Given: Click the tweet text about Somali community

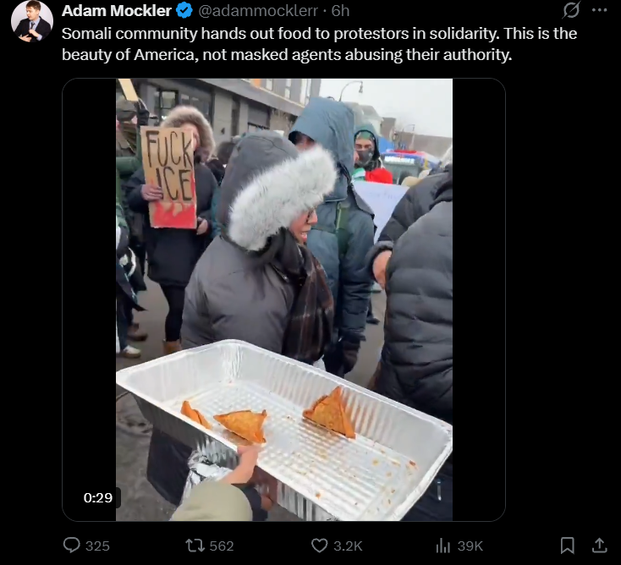Looking at the screenshot, I should pyautogui.click(x=319, y=44).
